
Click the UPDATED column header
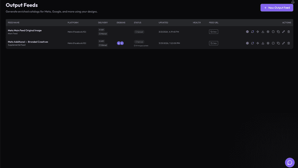(x=163, y=22)
